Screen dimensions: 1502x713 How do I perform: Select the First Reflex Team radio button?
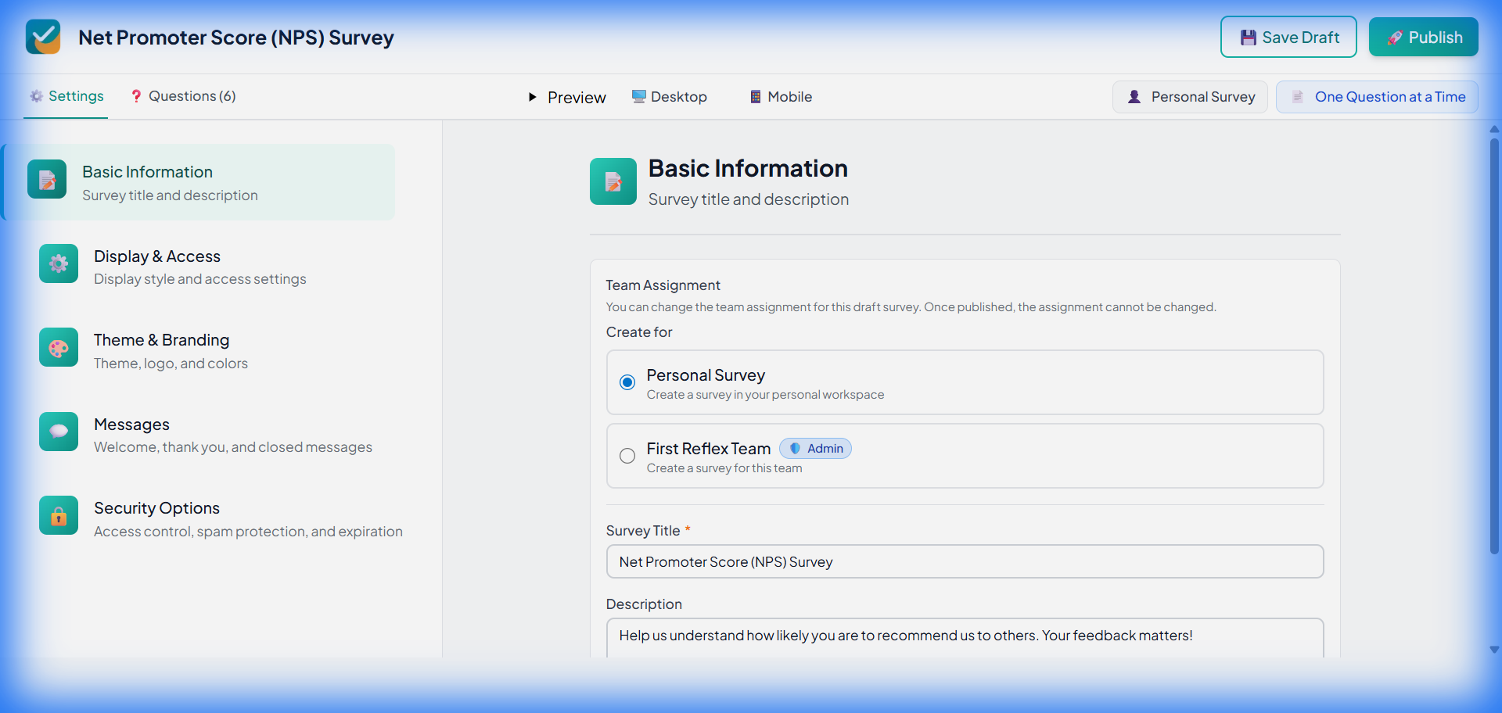tap(627, 456)
